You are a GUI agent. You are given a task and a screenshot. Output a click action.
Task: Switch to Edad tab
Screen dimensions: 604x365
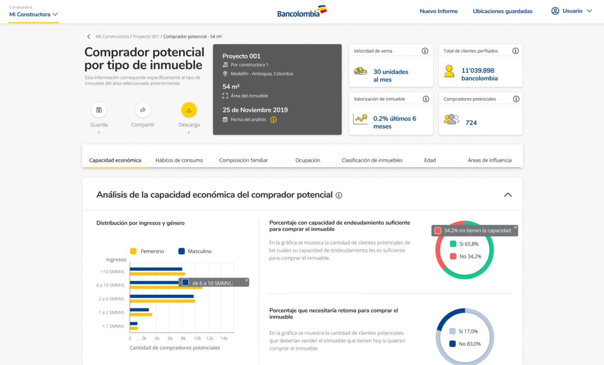[x=430, y=160]
